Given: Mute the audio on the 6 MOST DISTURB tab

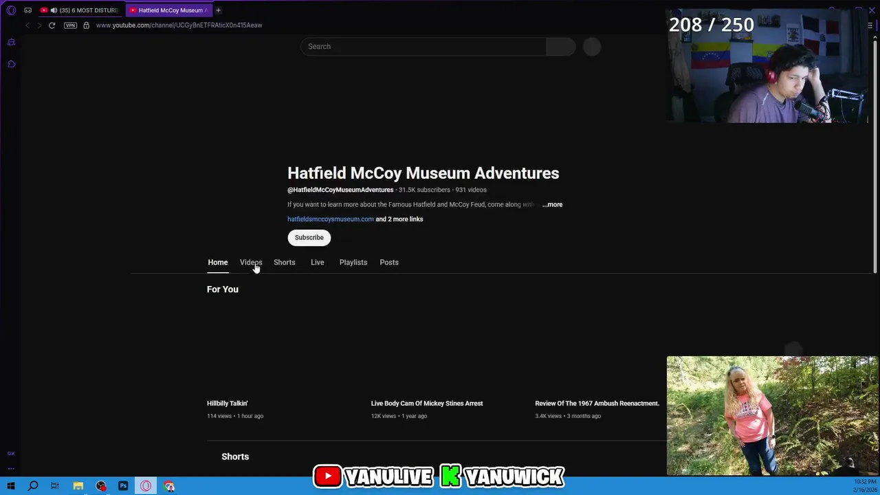Looking at the screenshot, I should (x=54, y=10).
